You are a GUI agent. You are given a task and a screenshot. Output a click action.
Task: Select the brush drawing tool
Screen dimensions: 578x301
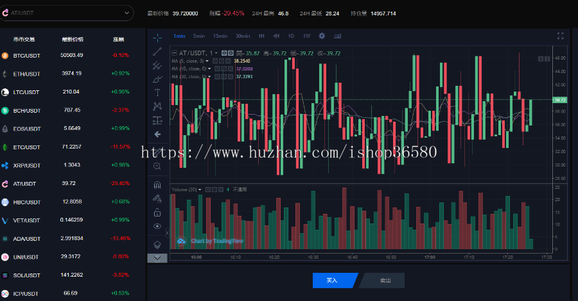(157, 79)
